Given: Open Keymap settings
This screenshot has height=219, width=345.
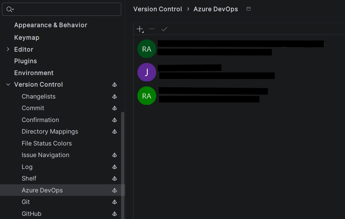Looking at the screenshot, I should pos(27,38).
